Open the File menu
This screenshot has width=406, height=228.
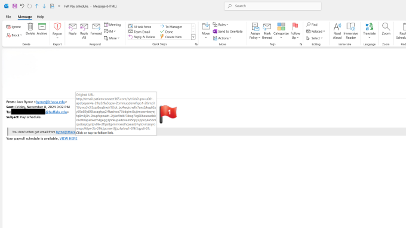[x=8, y=17]
